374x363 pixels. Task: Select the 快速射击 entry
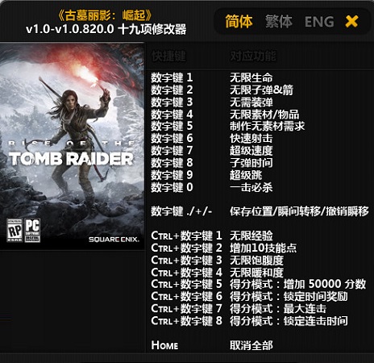pyautogui.click(x=251, y=138)
